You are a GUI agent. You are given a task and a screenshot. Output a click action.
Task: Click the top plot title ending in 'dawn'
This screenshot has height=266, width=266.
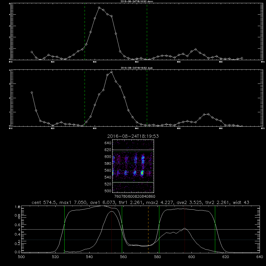pos(137,1)
